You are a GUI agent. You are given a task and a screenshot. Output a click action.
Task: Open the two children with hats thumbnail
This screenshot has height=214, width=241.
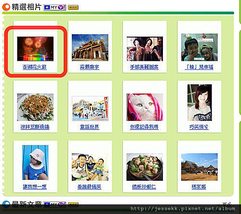200,47
